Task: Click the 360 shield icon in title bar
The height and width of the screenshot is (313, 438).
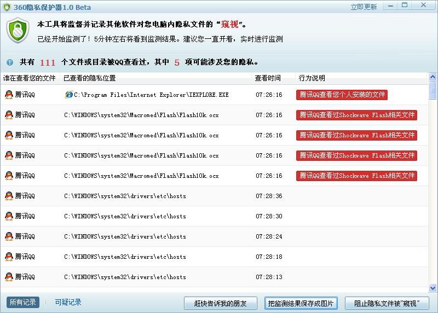Action: (x=7, y=7)
